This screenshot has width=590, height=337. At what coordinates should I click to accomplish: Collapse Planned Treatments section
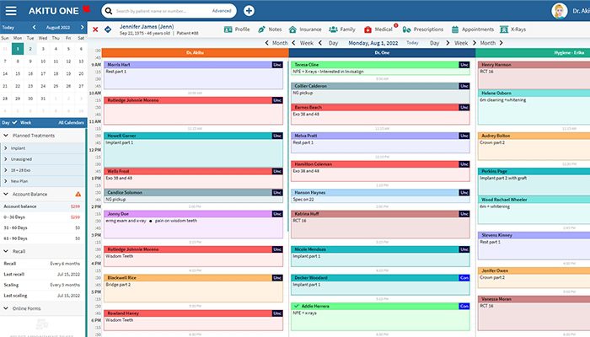click(x=6, y=136)
